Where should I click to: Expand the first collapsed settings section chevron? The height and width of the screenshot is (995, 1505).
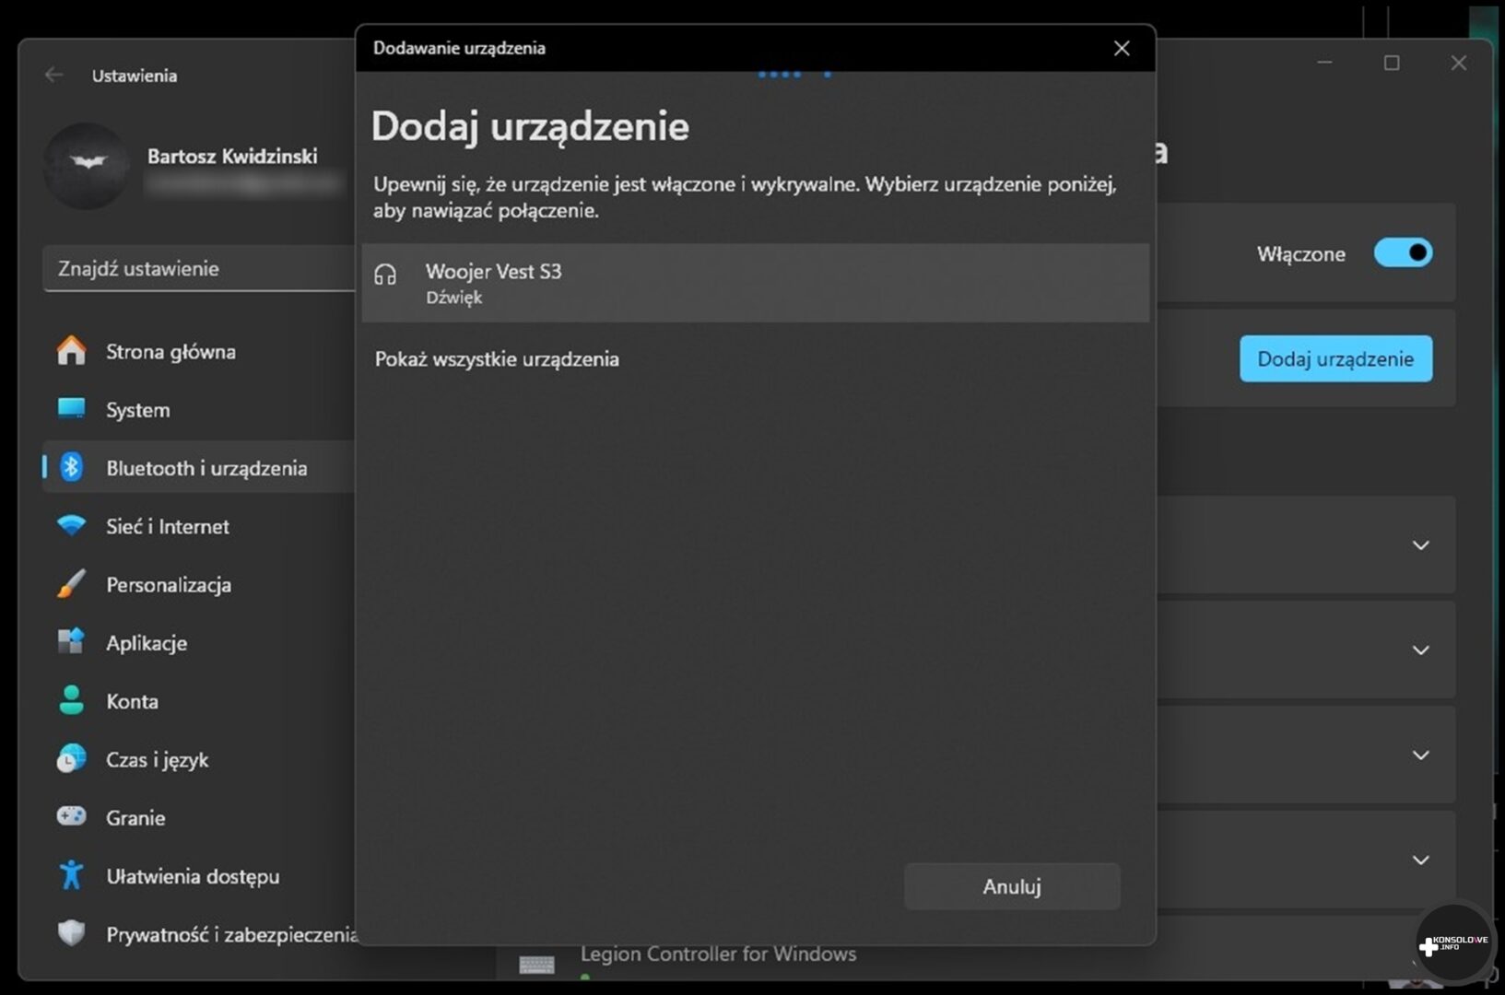click(1420, 545)
